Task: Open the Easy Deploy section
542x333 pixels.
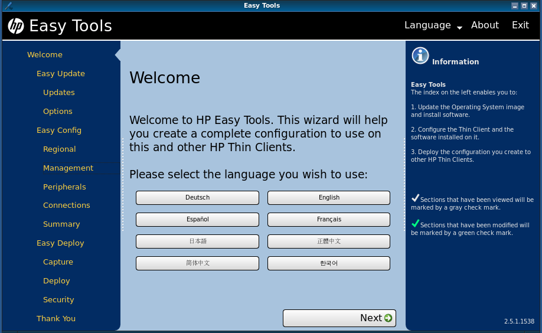Action: (x=60, y=243)
